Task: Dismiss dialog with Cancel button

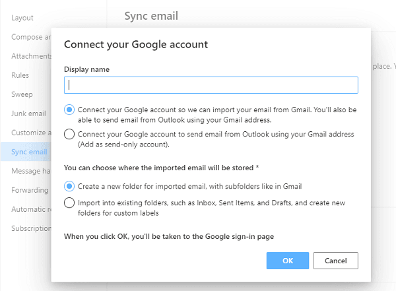Action: (x=336, y=261)
